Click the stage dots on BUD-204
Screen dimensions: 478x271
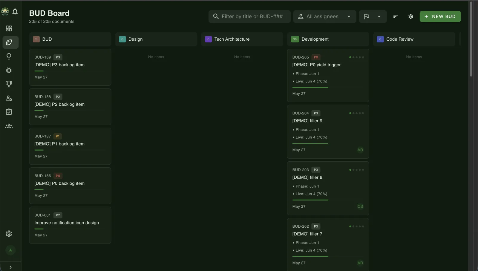click(x=356, y=113)
